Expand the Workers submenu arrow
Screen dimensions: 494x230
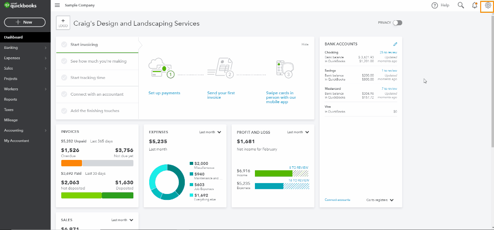(x=45, y=89)
